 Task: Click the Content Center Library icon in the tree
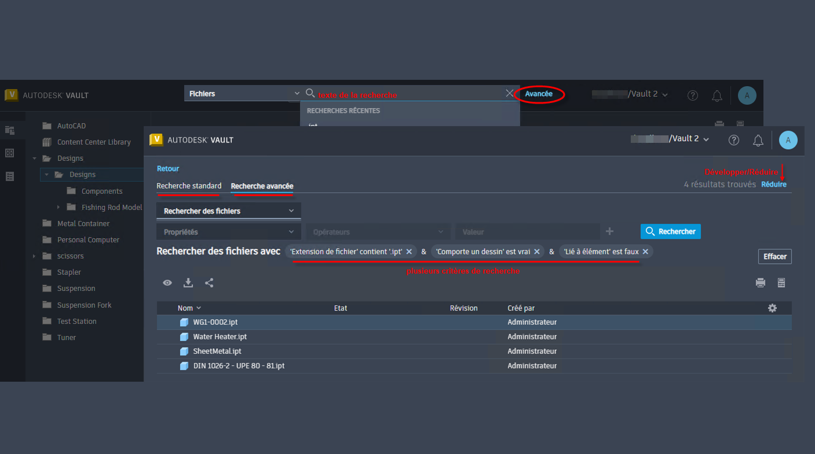coord(47,142)
